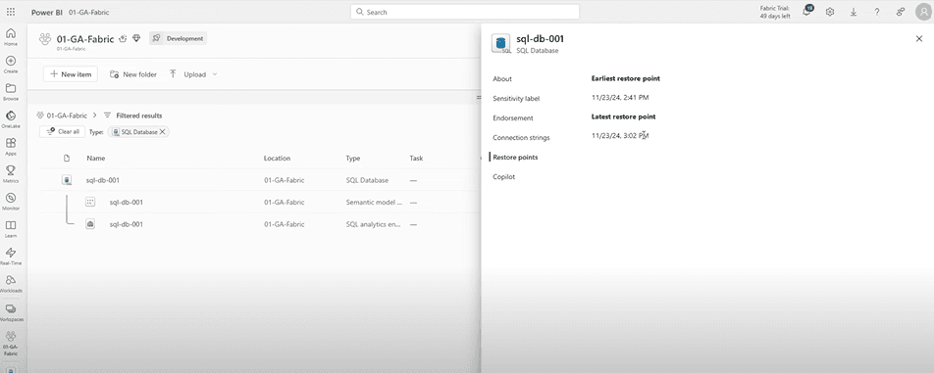Image resolution: width=934 pixels, height=373 pixels.
Task: Open Real-Time in the left navigation
Action: [x=11, y=256]
